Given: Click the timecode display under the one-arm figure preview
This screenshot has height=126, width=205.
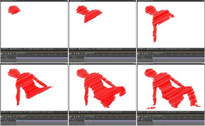Looking at the screenshot, I should 152,49.
